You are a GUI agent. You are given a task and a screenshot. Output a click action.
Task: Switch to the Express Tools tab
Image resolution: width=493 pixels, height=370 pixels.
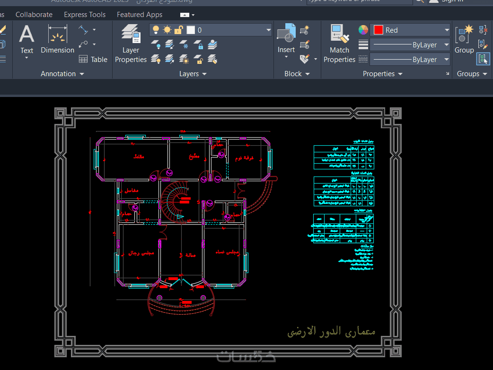pyautogui.click(x=85, y=15)
